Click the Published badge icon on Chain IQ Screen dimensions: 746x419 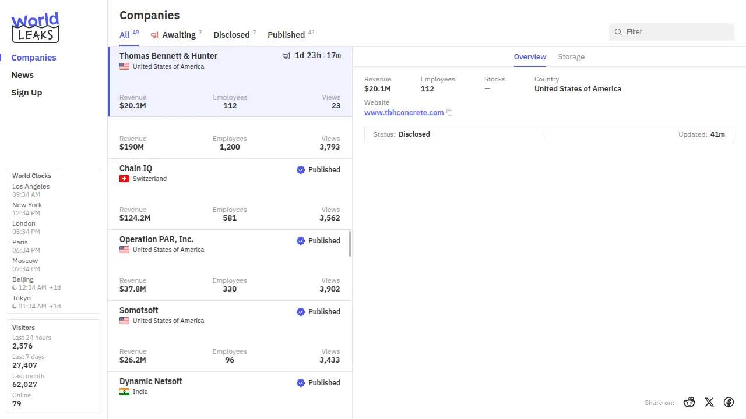point(301,170)
